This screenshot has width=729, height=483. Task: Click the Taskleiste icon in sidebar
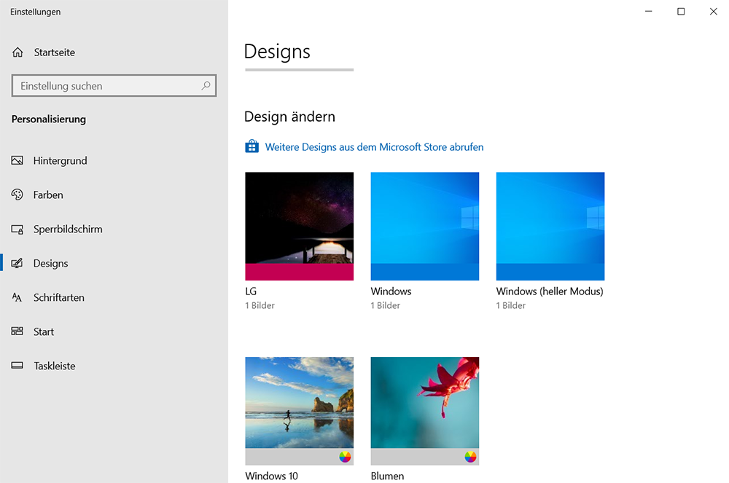tap(17, 366)
